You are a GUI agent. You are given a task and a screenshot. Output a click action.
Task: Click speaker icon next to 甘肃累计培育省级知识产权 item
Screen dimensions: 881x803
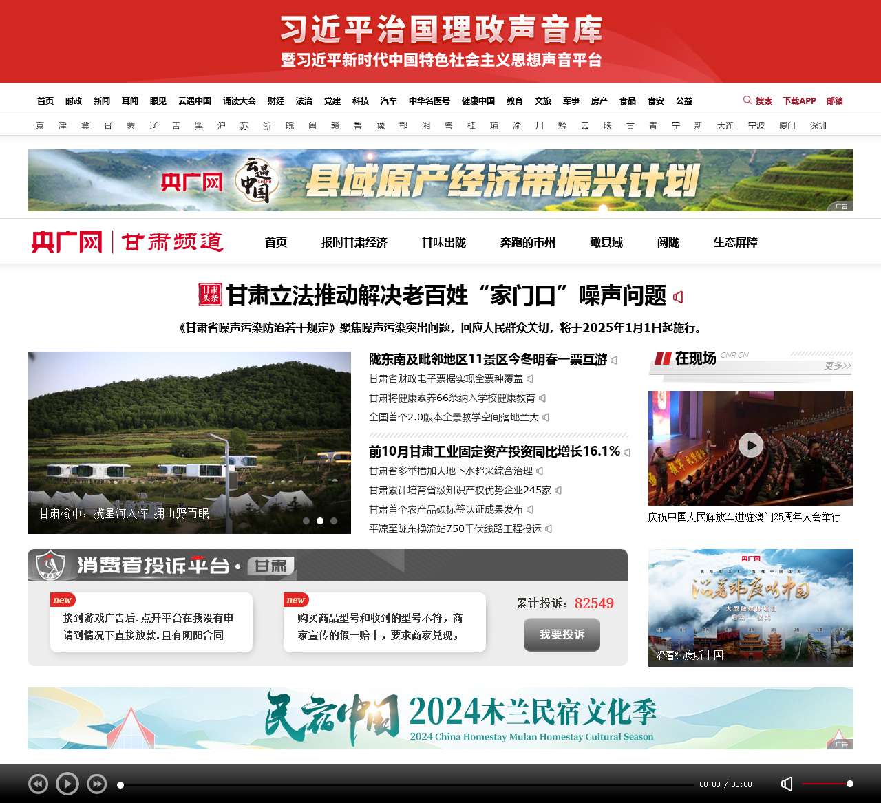pos(558,490)
